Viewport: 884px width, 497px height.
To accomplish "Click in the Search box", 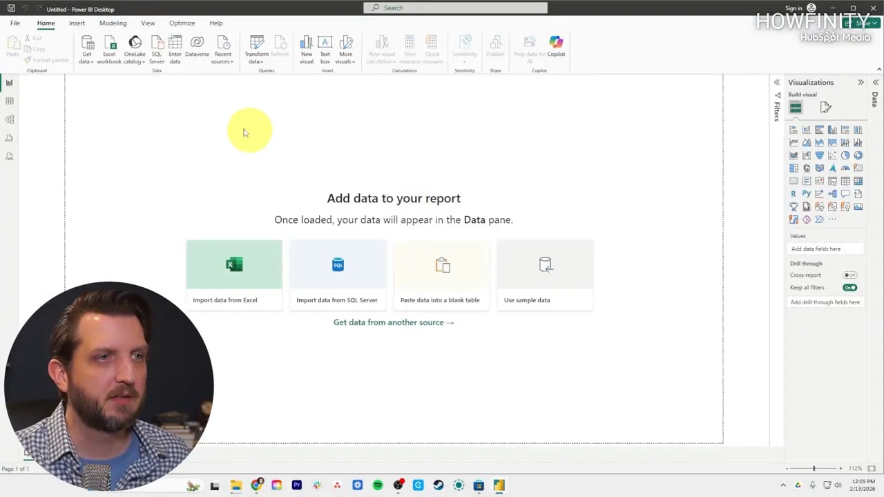I will (455, 8).
